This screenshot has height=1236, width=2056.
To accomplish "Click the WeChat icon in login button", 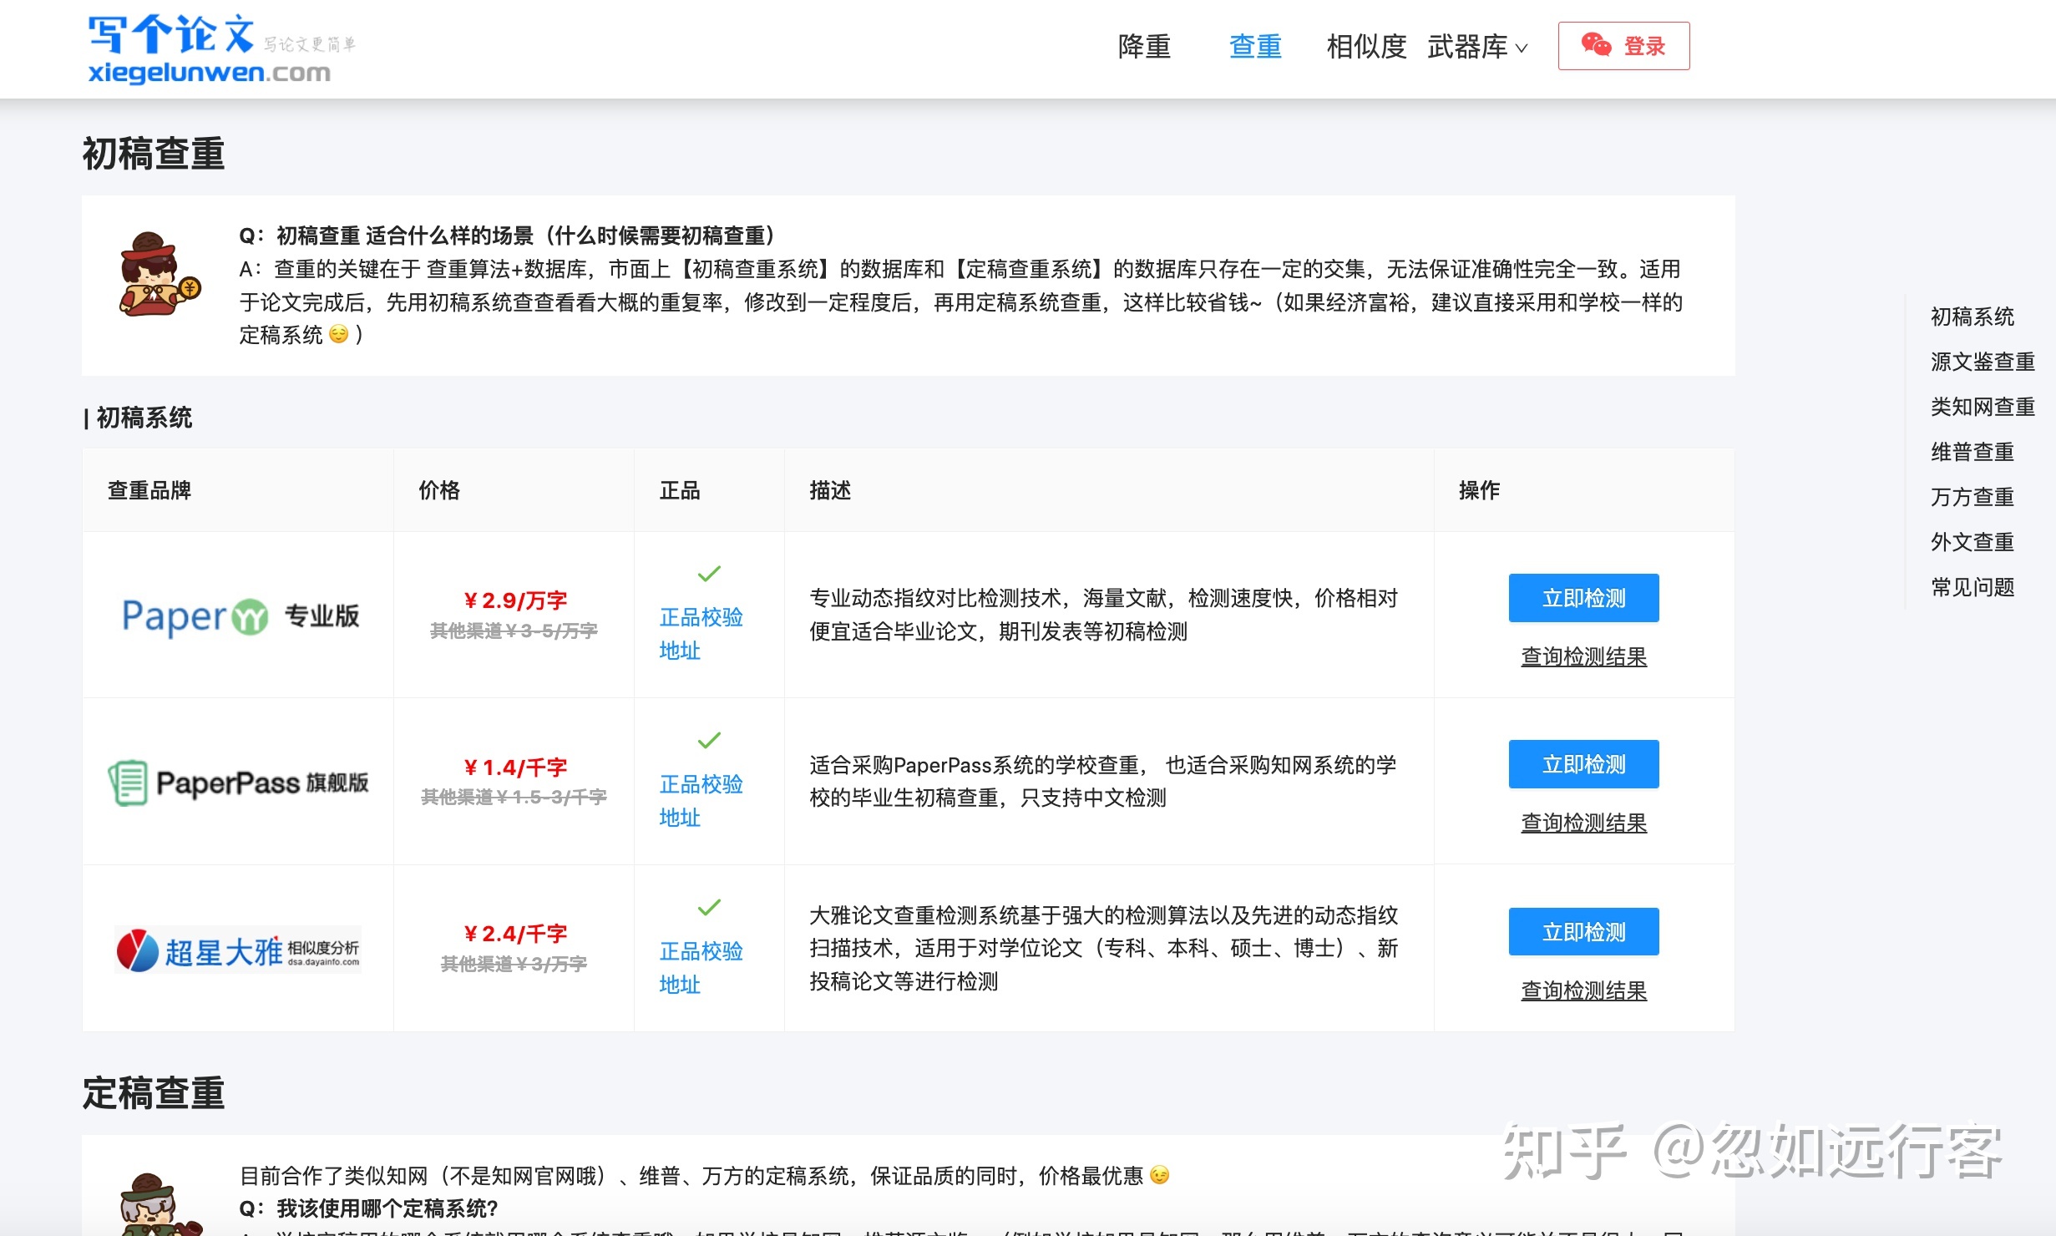I will coord(1596,45).
